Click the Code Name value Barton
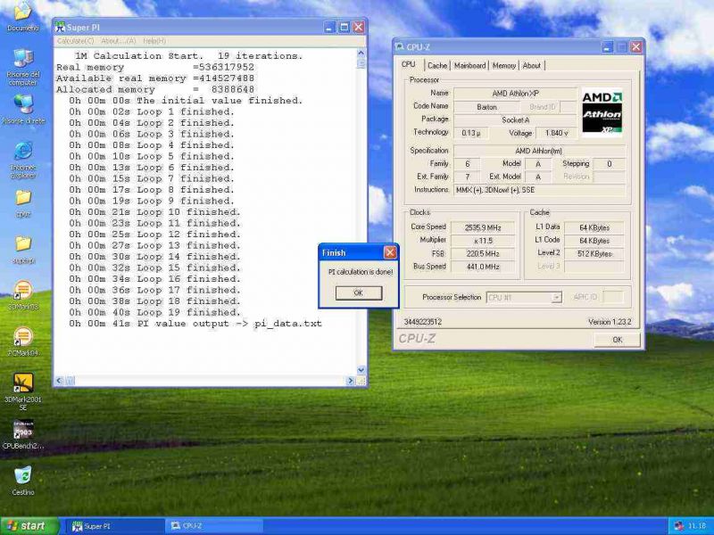Screen dimensions: 714x535 point(486,107)
